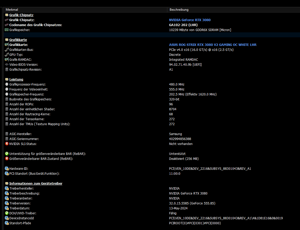The height and width of the screenshot is (230, 300).
Task: Open the ASUS ROG STRIX RTX 3080 V2 link
Action: coord(213,45)
